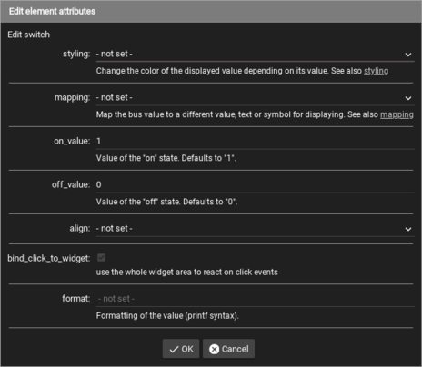Click the 'mapping:' field label

[72, 97]
